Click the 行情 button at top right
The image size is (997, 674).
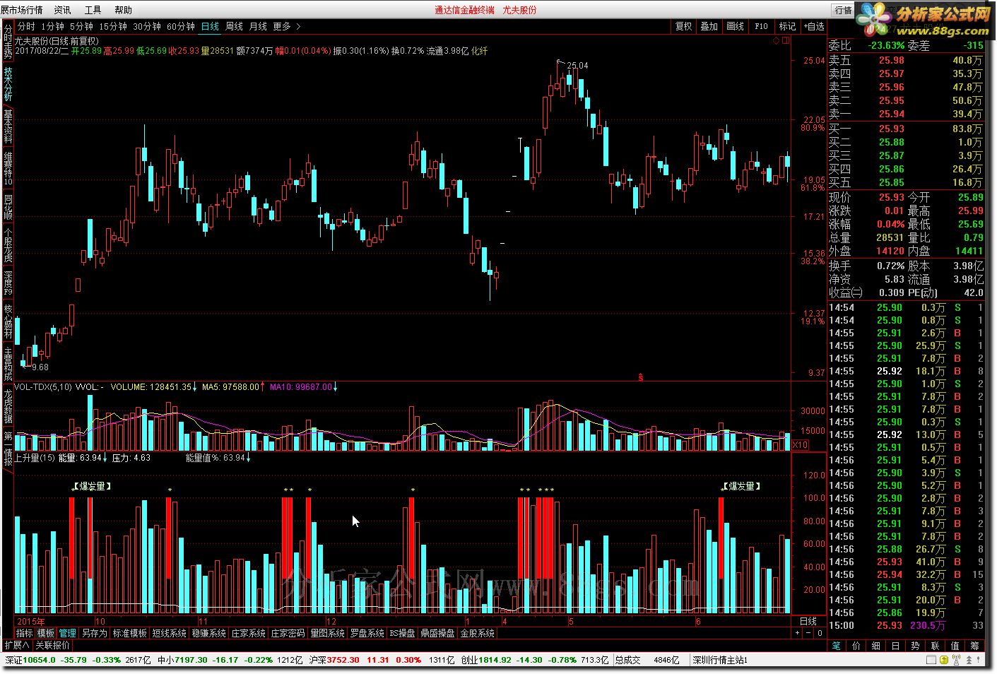(844, 10)
